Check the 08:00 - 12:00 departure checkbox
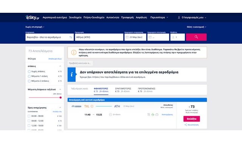The image size is (242, 143). [x=29, y=121]
